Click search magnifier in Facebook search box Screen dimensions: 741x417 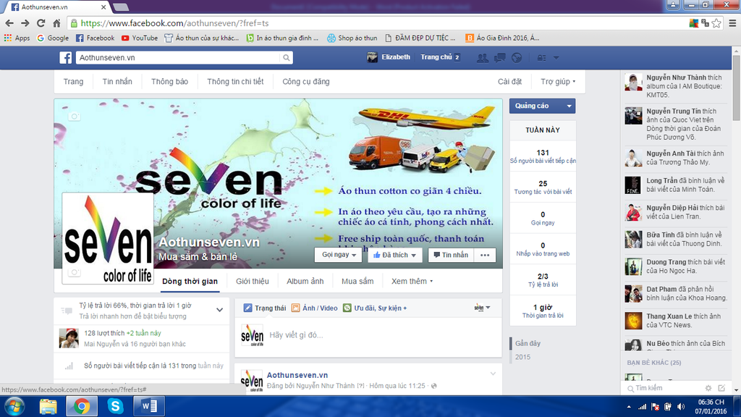click(286, 58)
